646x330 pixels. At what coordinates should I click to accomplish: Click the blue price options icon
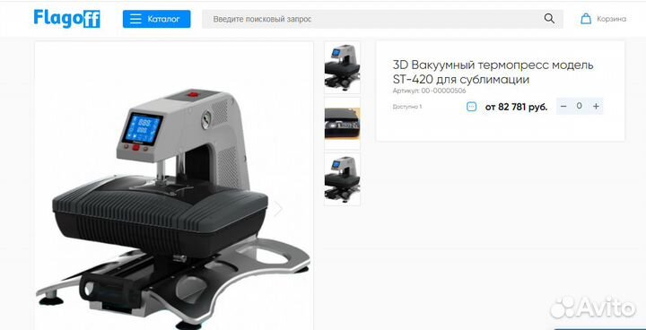[x=471, y=107]
